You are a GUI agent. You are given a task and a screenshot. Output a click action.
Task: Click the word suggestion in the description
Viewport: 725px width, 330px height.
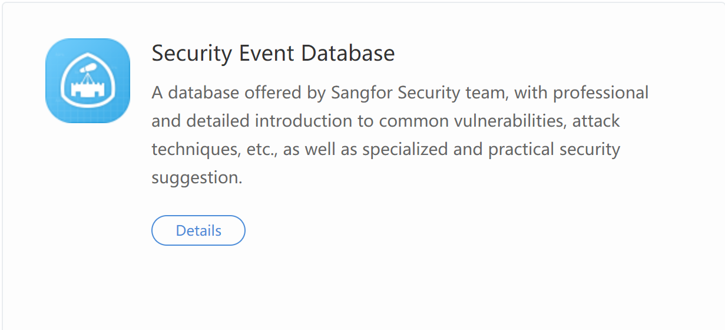197,177
